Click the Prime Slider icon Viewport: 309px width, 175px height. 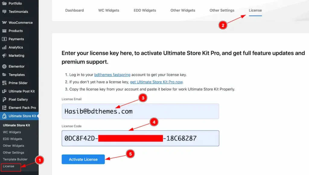4,83
